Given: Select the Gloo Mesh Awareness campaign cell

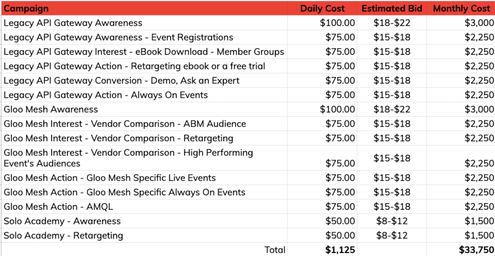Looking at the screenshot, I should pyautogui.click(x=51, y=109).
